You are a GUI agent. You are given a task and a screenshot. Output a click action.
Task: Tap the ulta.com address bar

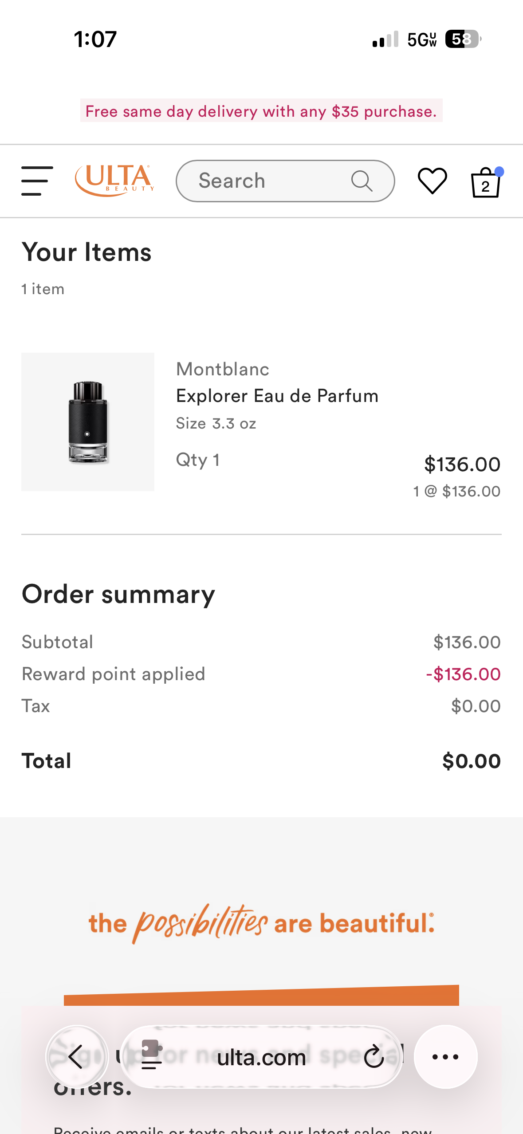[x=261, y=1057]
